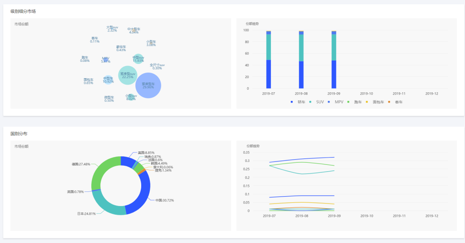Click the 小型suv 8.02% bubble
The height and width of the screenshot is (243, 465).
[x=131, y=97]
